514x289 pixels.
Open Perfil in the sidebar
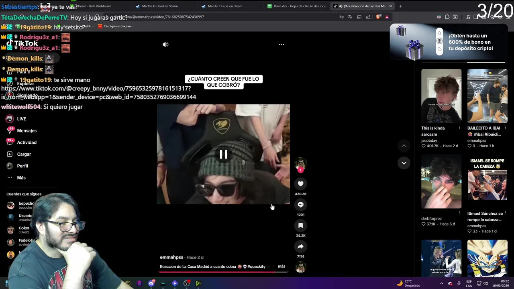pos(22,166)
